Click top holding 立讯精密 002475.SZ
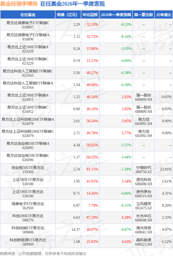This screenshot has width=173, height=256. pos(143,206)
